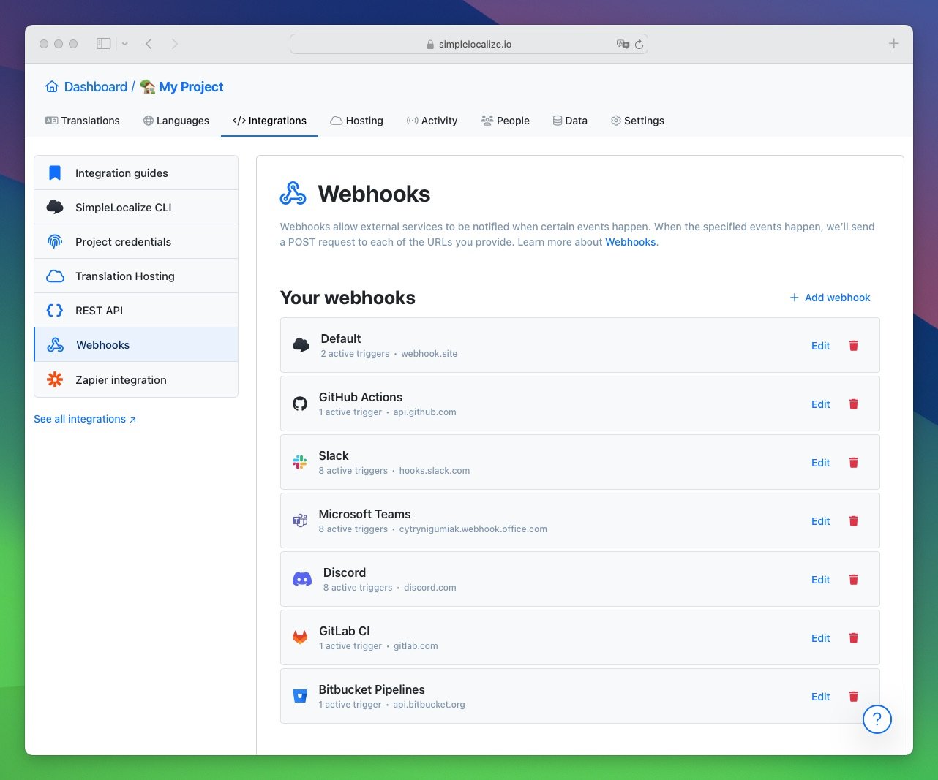Open the My Project breadcrumb link
Image resolution: width=938 pixels, height=780 pixels.
tap(191, 87)
